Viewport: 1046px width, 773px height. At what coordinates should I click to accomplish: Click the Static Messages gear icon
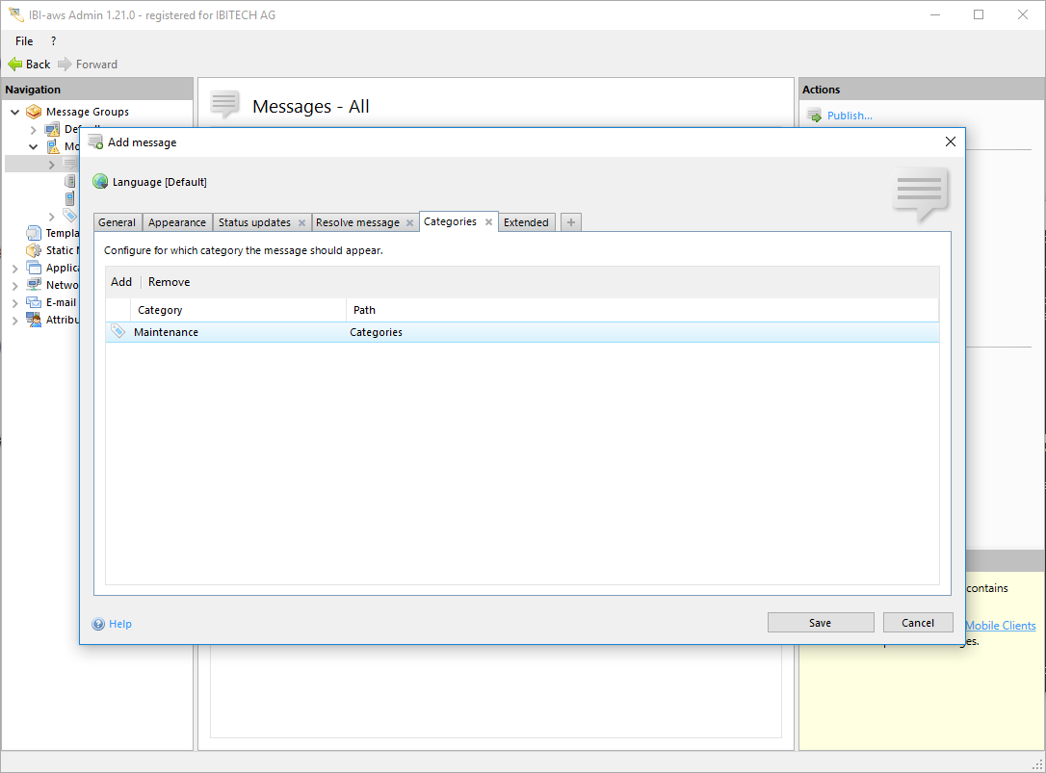pos(34,250)
